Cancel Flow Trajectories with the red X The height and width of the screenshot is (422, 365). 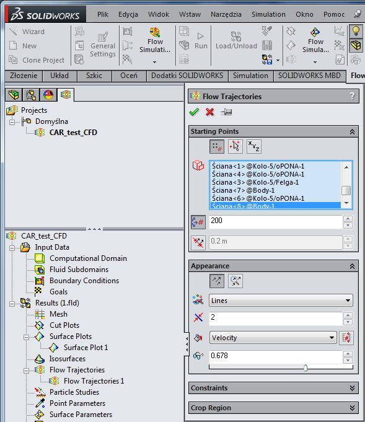[209, 112]
